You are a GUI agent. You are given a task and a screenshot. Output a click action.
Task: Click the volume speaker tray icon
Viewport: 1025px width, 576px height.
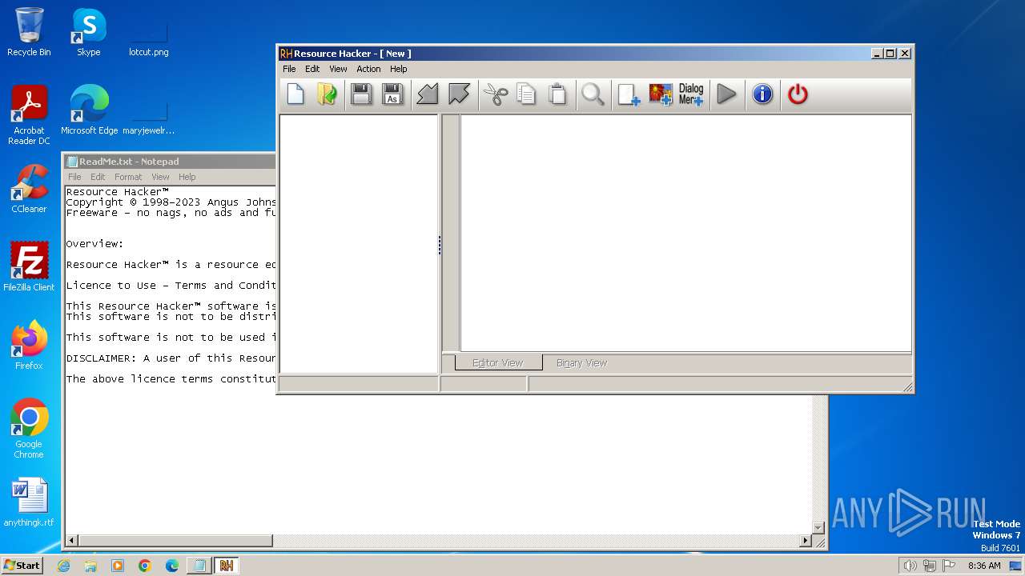(910, 566)
